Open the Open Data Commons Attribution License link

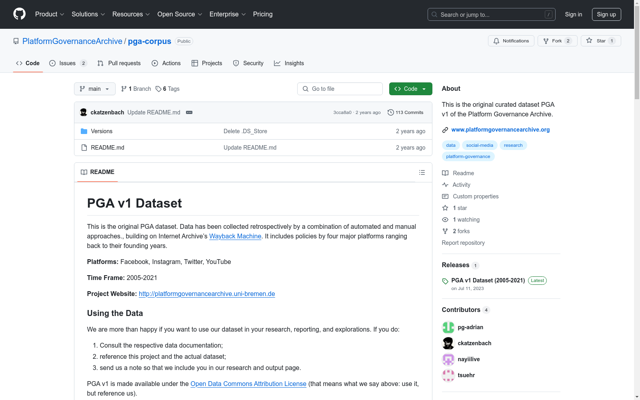click(x=248, y=384)
